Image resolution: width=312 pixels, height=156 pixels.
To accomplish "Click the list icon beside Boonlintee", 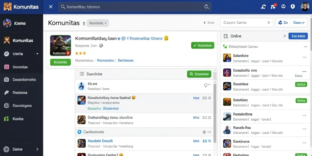I will (x=82, y=74).
